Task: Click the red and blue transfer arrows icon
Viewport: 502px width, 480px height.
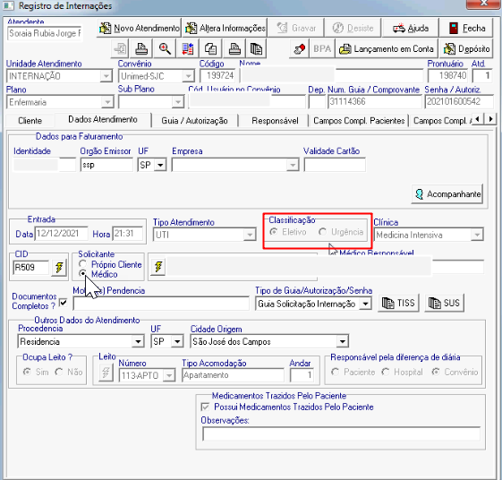Action: point(188,48)
